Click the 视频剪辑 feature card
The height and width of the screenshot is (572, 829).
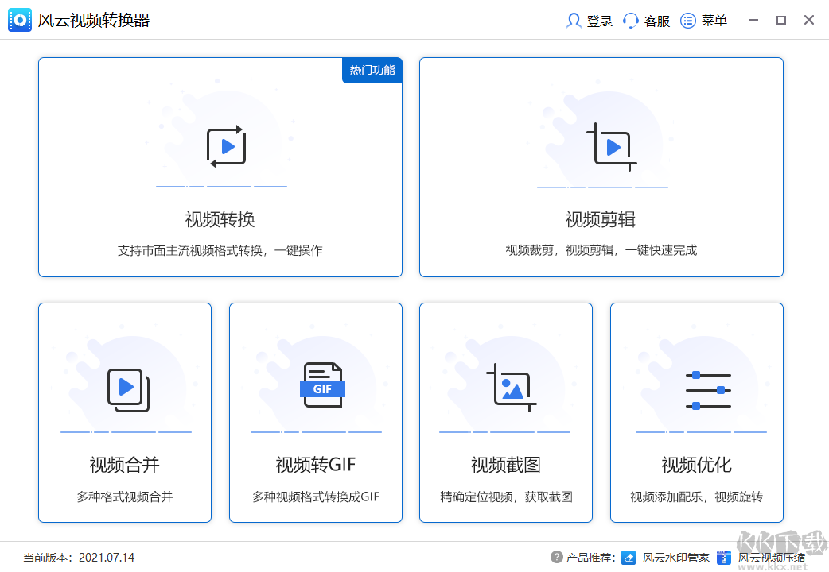pos(601,167)
